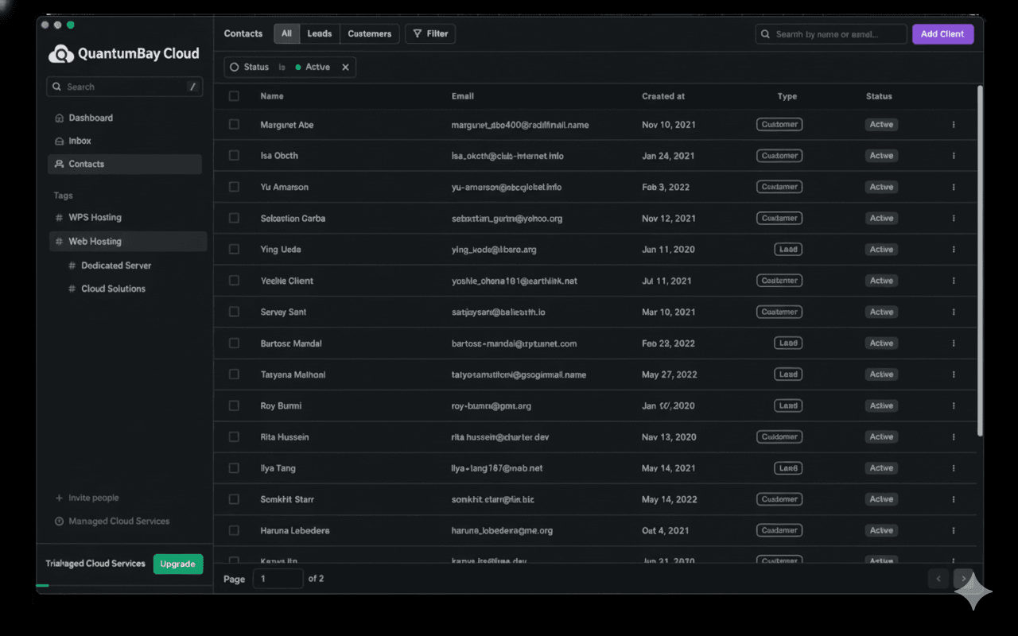Click the search magnifier in the sidebar
Screen dimensions: 1018x636
tap(56, 87)
